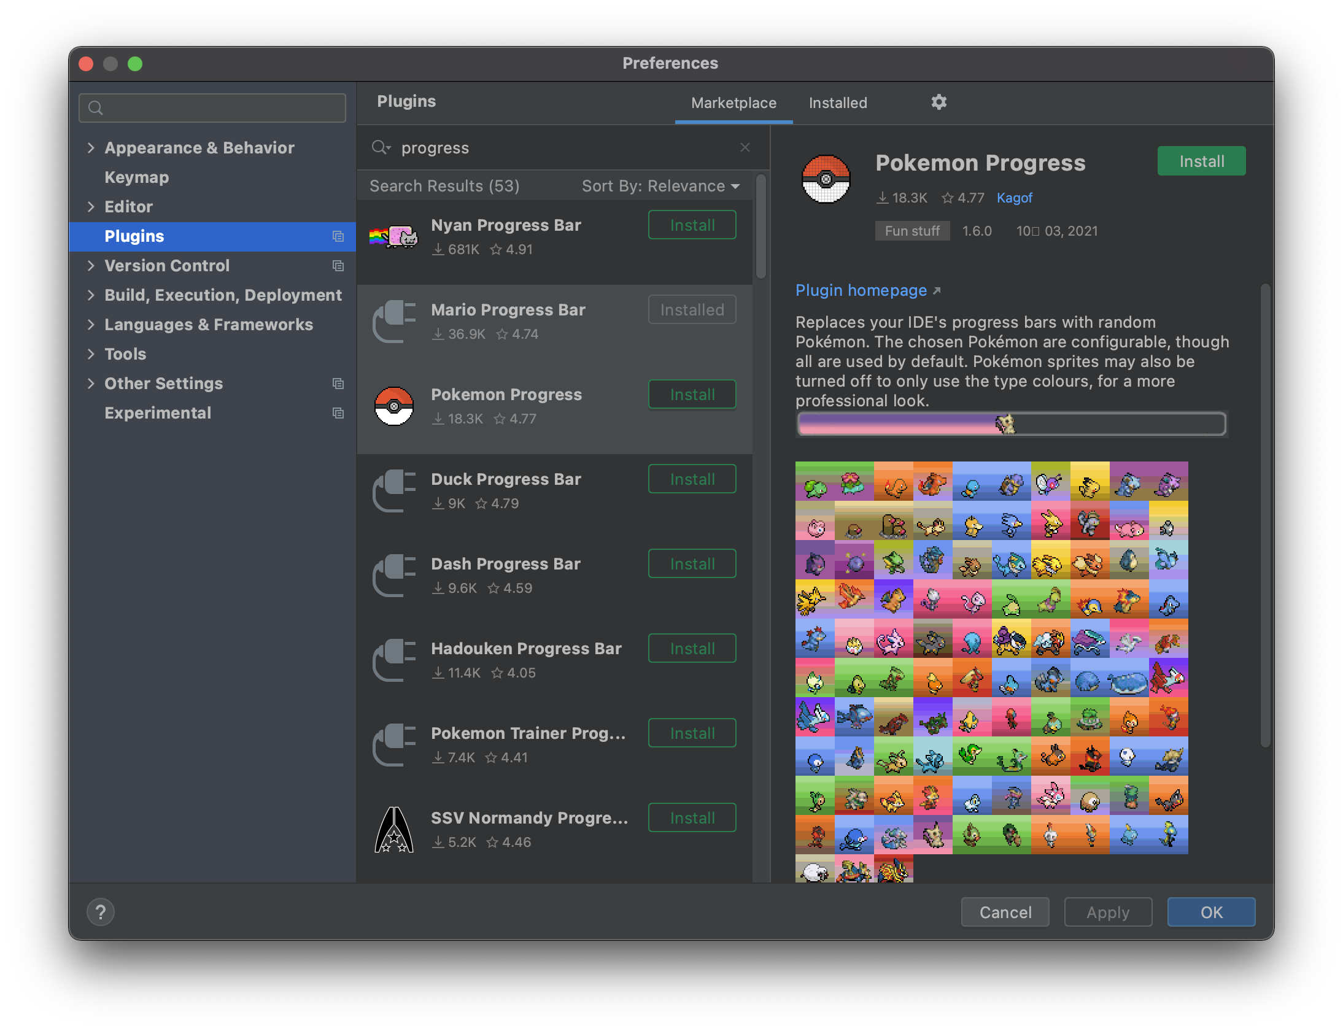The height and width of the screenshot is (1031, 1343).
Task: Expand the Appearance & Behavior section
Action: (x=91, y=148)
